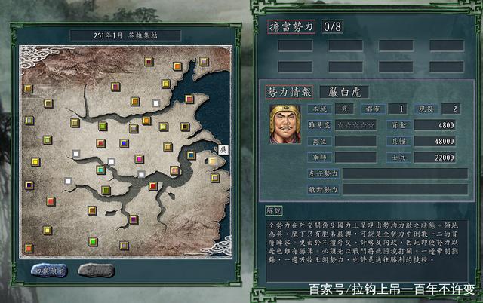Screen dimensions: 483x303
Task: Click the 友好勢力 field
Action: click(x=405, y=173)
